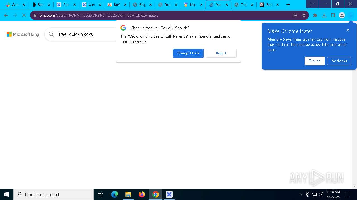Close the 'Rob' tab
The height and width of the screenshot is (200, 357).
tap(277, 4)
